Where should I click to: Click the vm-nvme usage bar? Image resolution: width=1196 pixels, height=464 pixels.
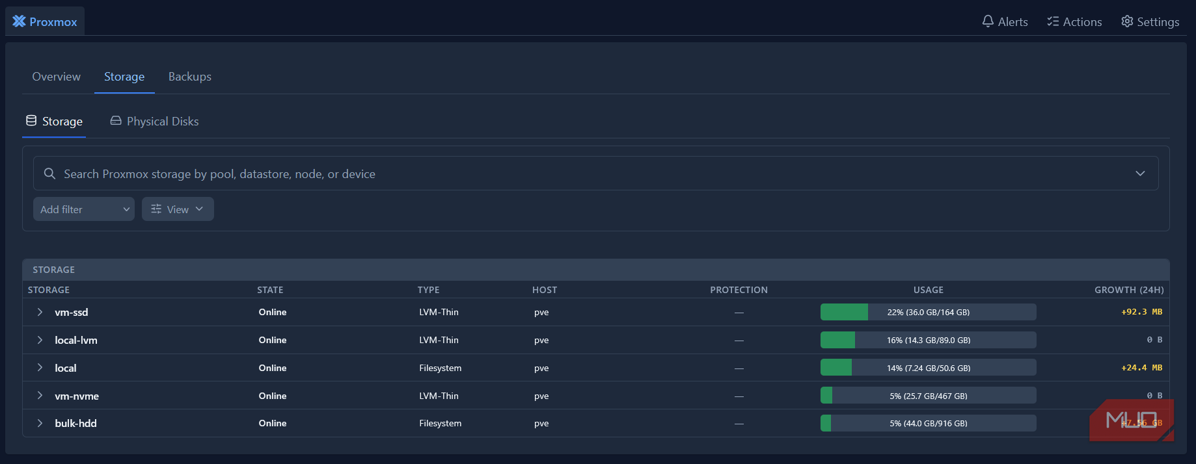click(x=929, y=395)
